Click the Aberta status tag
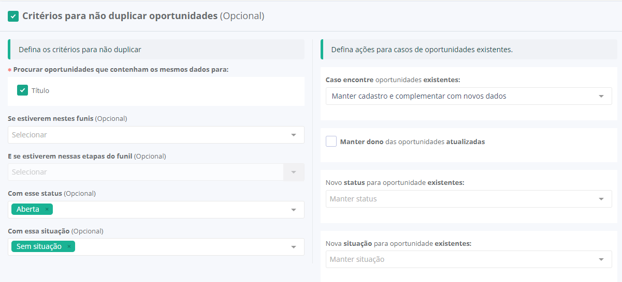 coord(28,209)
